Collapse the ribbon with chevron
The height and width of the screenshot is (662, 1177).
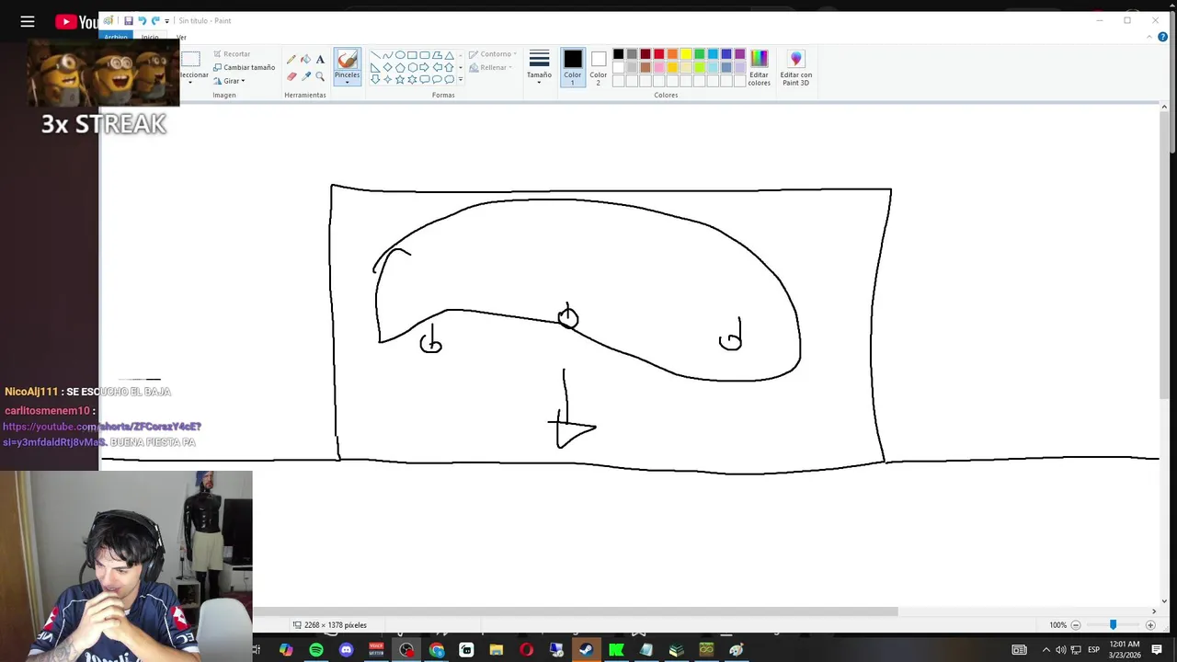(1149, 37)
